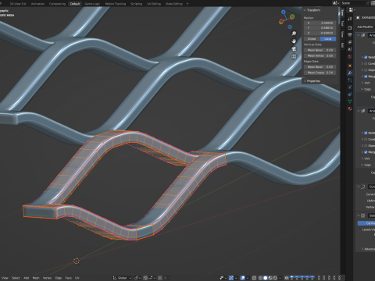Adjust Vertices Data Mean Bevel value
Screen dimensions: 375x281
(320, 50)
